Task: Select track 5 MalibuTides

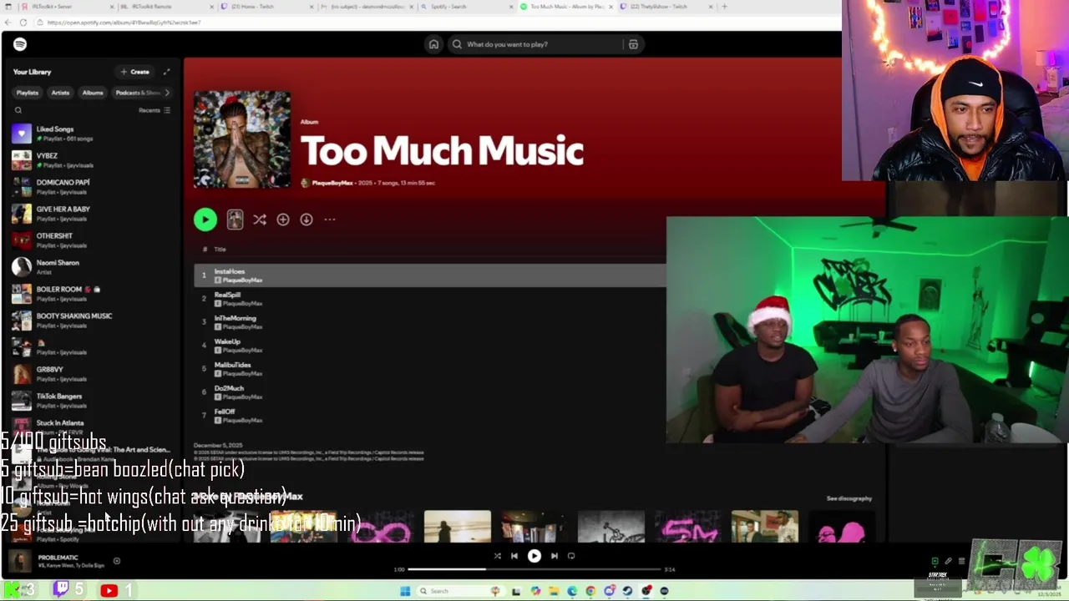Action: tap(430, 369)
